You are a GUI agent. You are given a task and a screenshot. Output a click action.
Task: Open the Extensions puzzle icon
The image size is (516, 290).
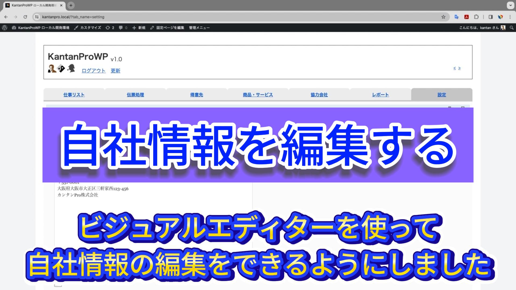click(476, 17)
